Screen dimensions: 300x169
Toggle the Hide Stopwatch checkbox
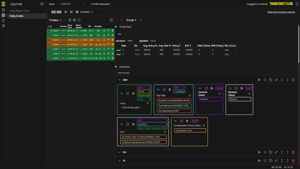click(x=92, y=4)
